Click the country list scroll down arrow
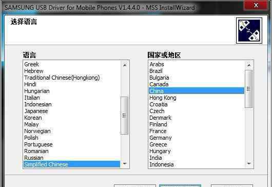 pos(249,163)
